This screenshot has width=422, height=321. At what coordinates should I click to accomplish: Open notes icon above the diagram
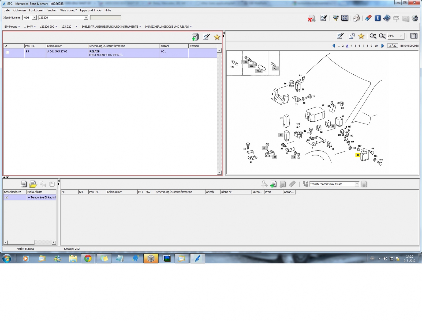click(340, 36)
